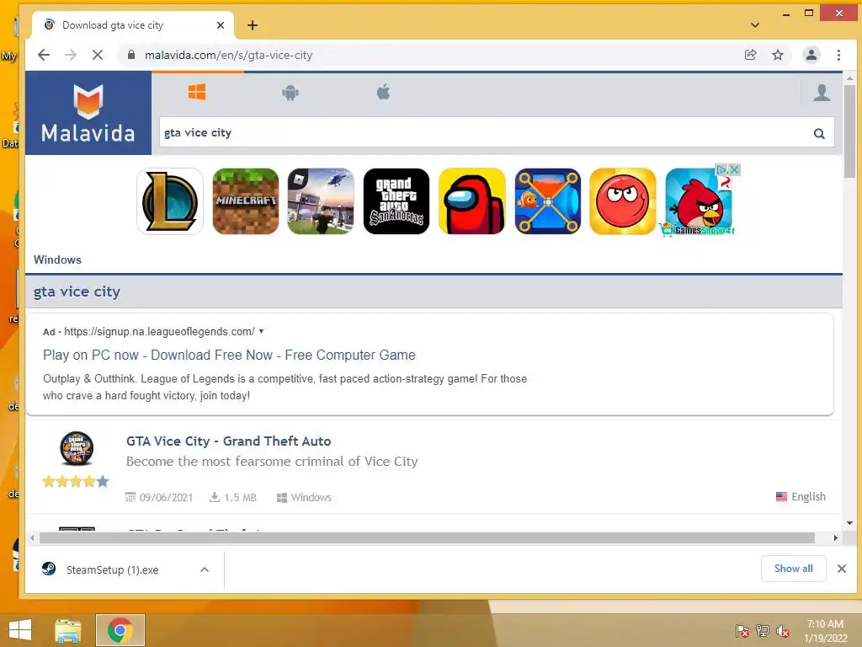The width and height of the screenshot is (862, 647).
Task: Open a new tab with the plus button
Action: tap(253, 25)
